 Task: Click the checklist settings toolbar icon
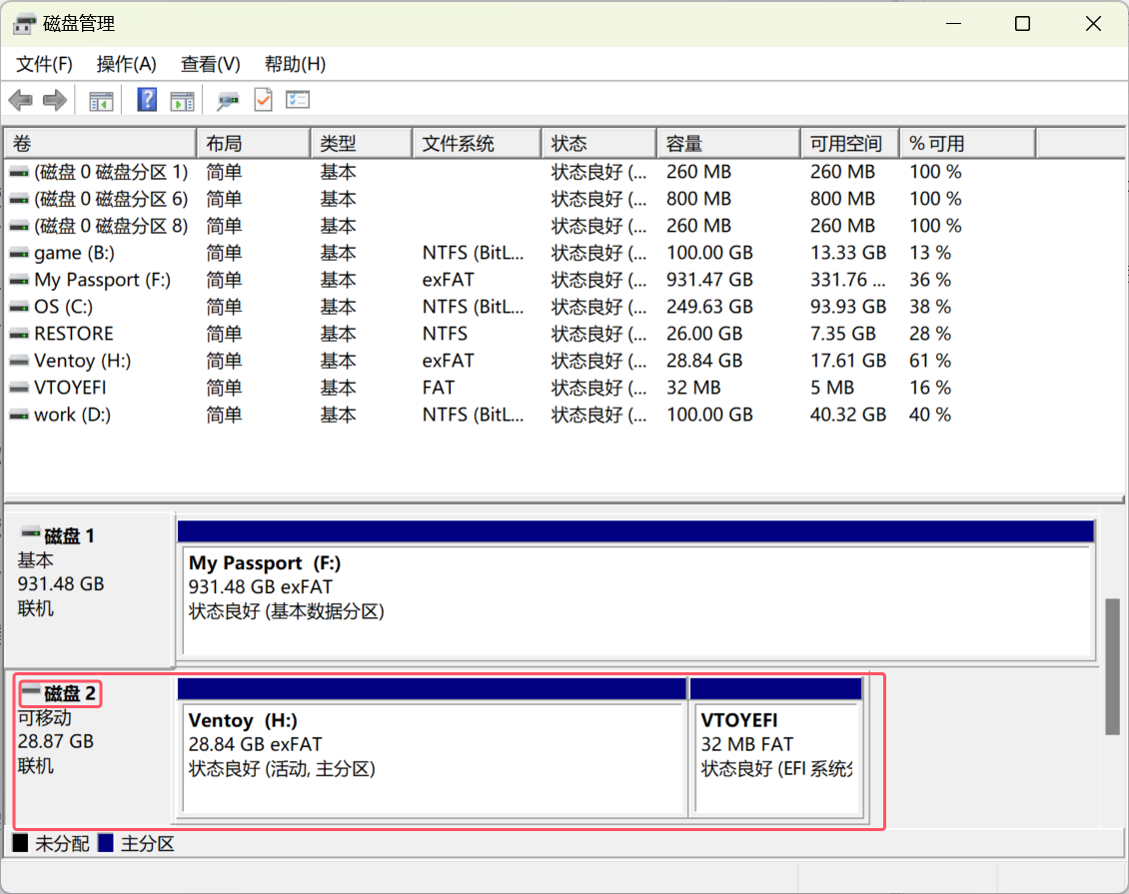pos(298,100)
